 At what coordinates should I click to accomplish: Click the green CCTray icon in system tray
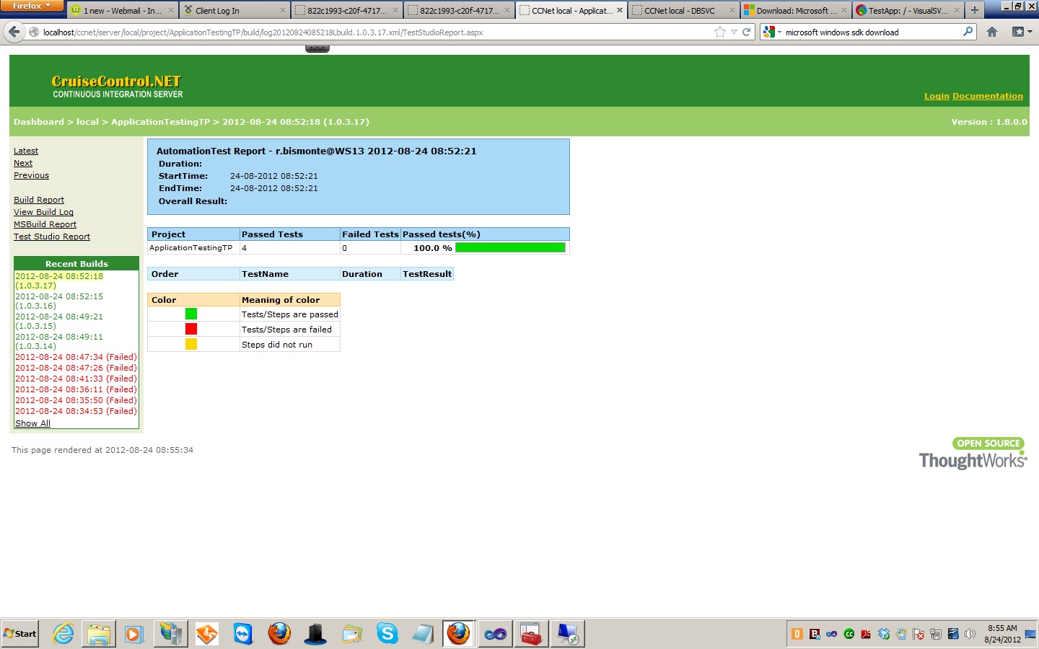(x=849, y=634)
